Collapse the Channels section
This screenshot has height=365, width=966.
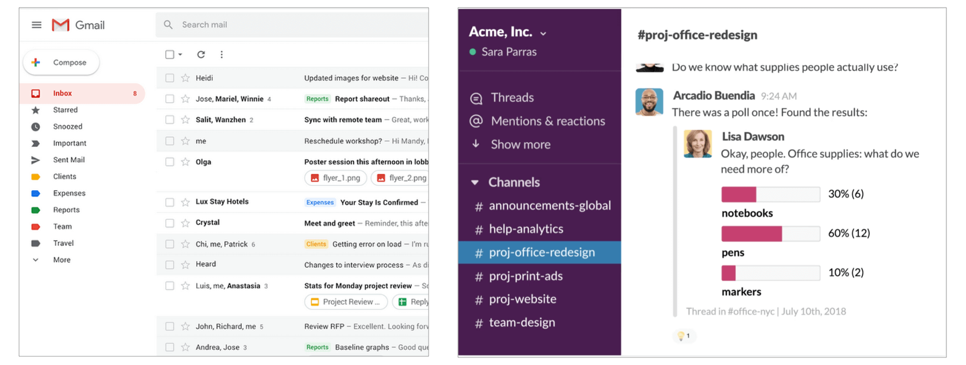[475, 182]
